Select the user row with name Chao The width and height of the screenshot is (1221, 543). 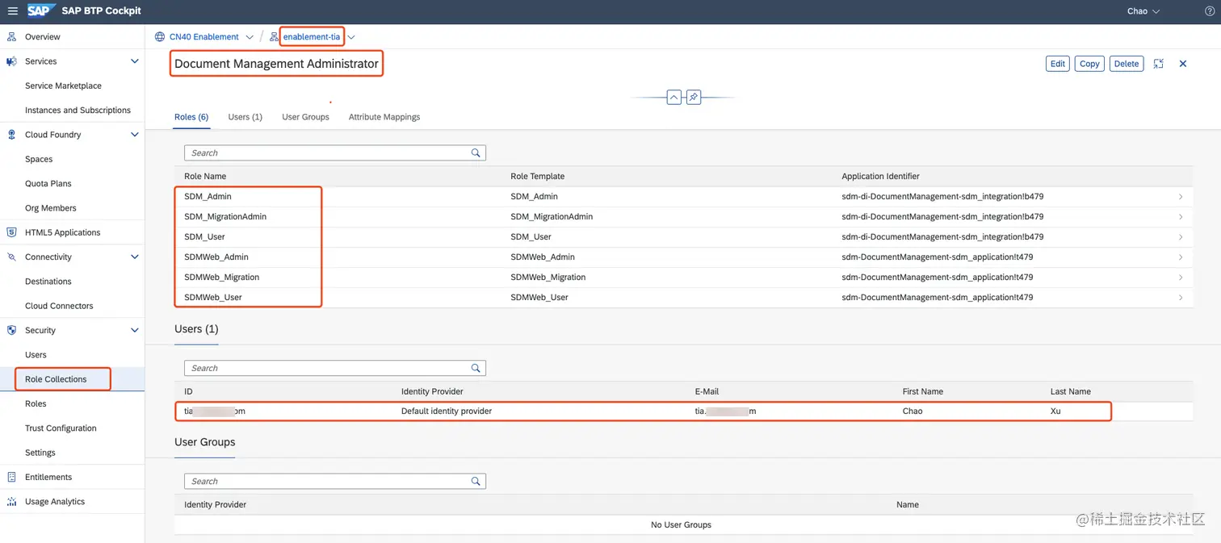(683, 411)
